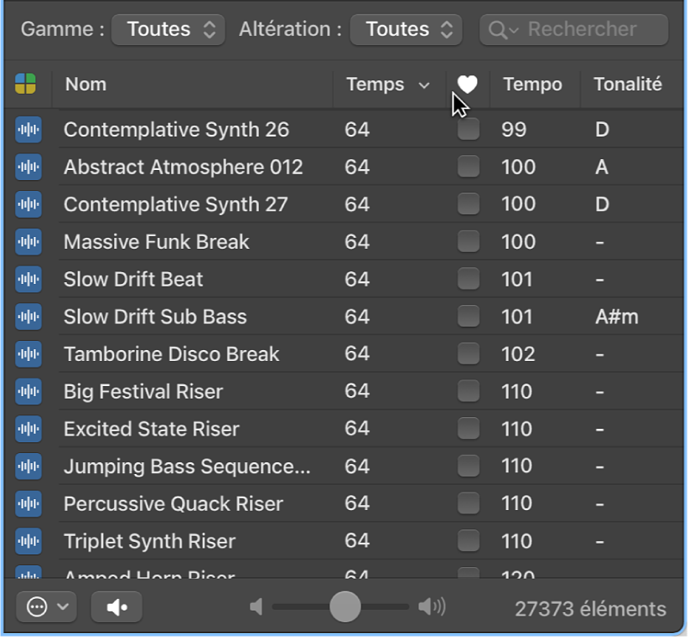Click audio loop icon for Massive Funk Break
689x639 pixels.
click(x=28, y=241)
